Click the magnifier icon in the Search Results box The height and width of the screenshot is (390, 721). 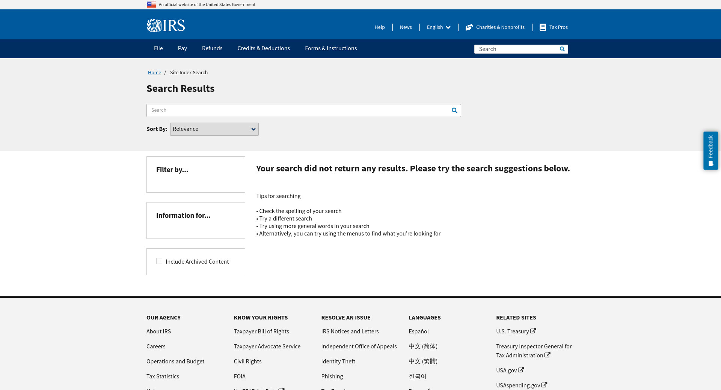454,110
